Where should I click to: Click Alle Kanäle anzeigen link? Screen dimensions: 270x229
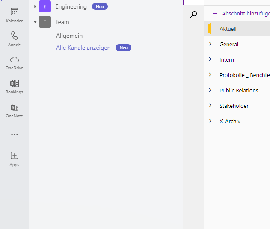coord(83,48)
